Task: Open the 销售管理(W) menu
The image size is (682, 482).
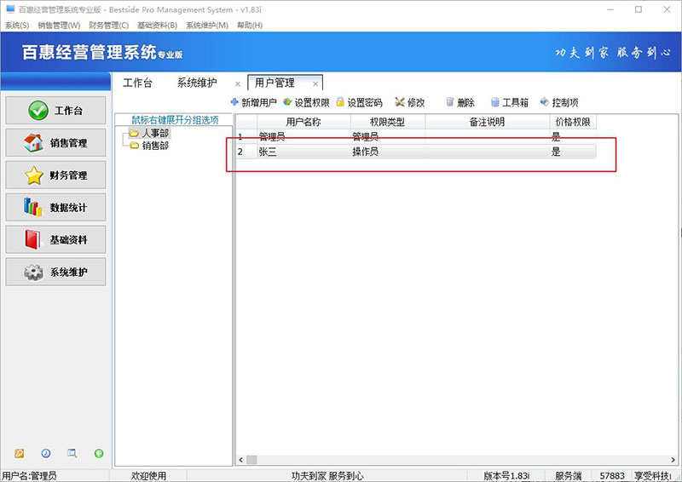Action: click(x=59, y=26)
